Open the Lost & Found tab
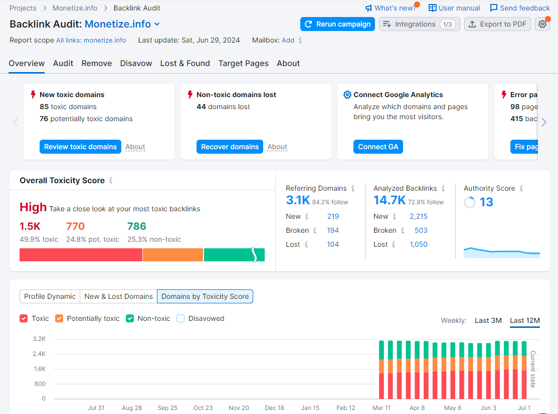558x414 pixels. coord(185,63)
